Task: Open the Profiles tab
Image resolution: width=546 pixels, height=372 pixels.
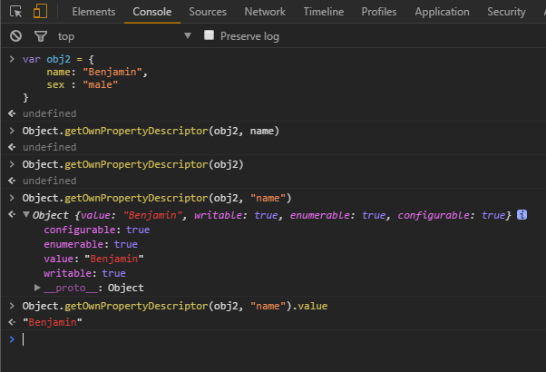Action: [x=379, y=12]
